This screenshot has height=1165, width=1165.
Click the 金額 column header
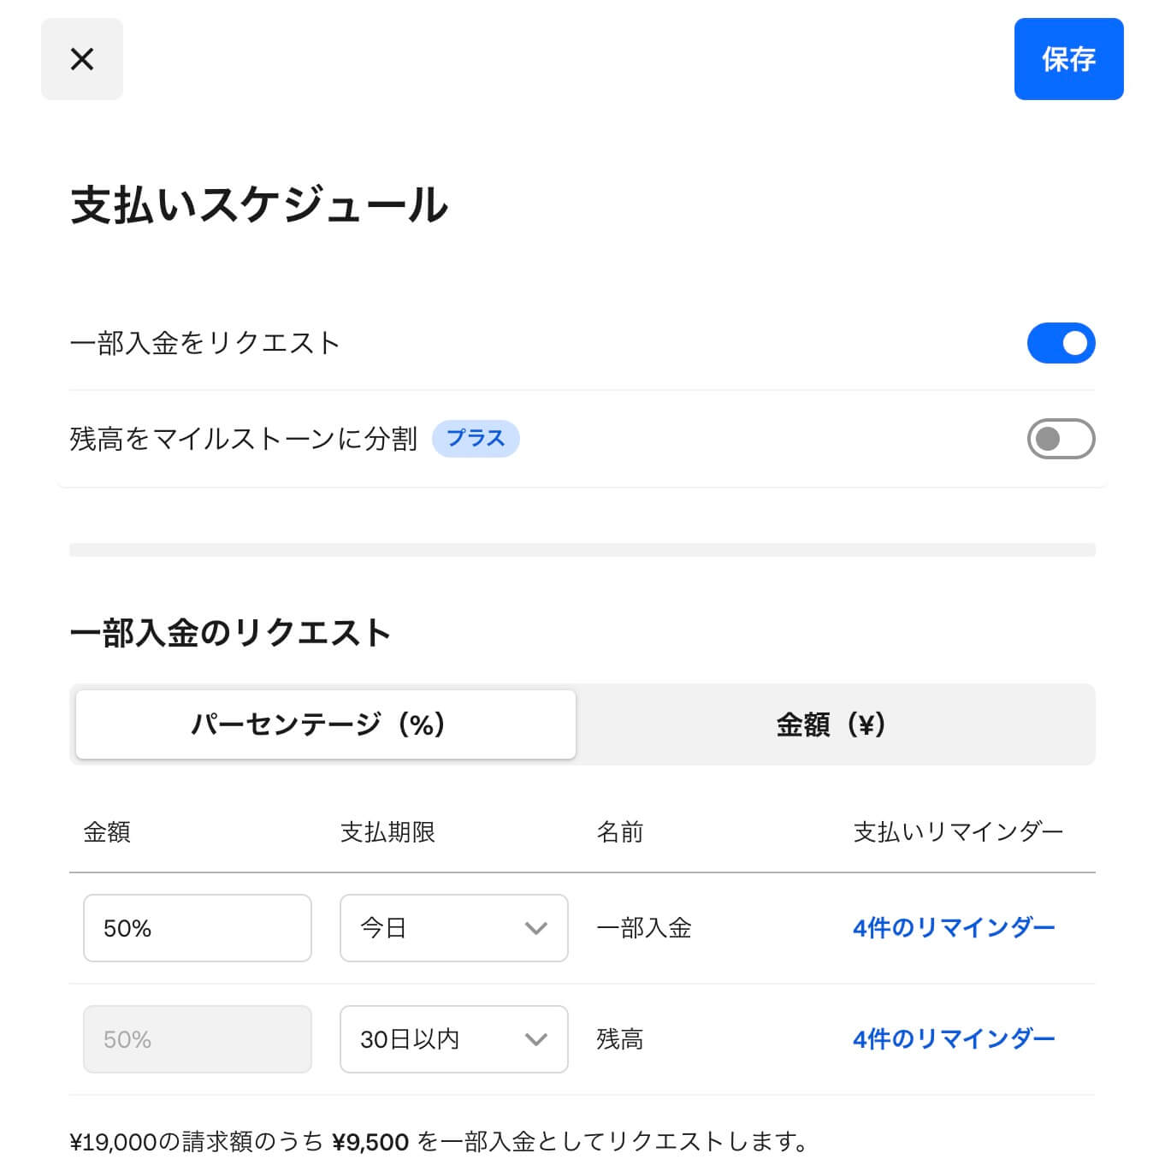point(107,832)
